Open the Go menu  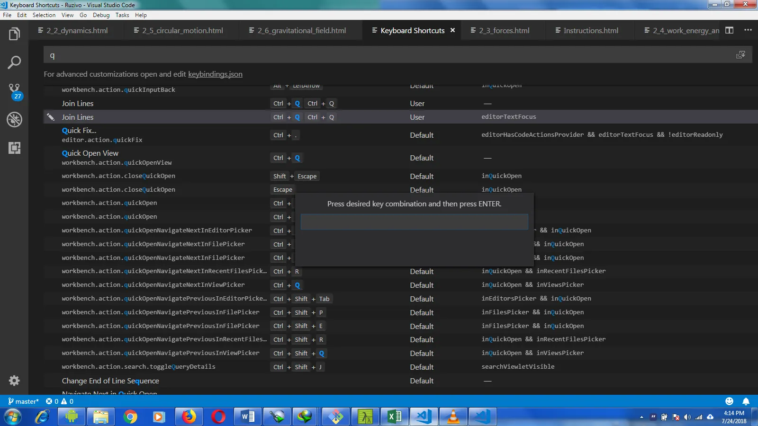click(83, 15)
